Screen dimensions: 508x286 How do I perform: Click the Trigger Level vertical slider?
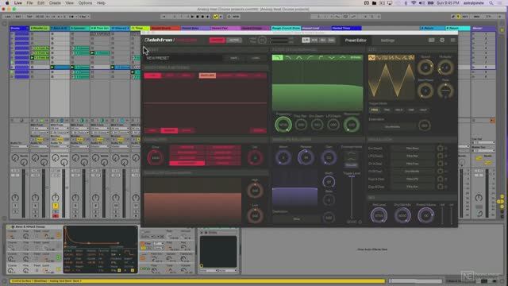pyautogui.click(x=352, y=198)
